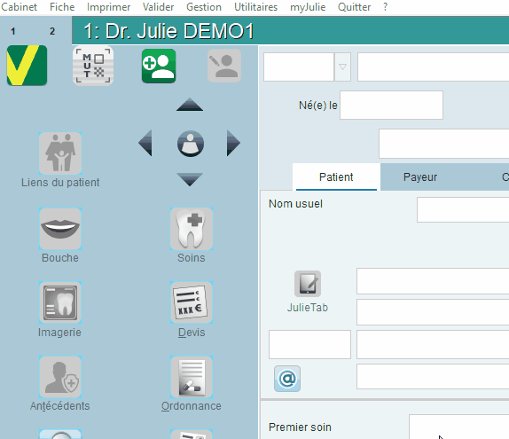
Task: Expand the title dropdown arrow
Action: click(343, 67)
